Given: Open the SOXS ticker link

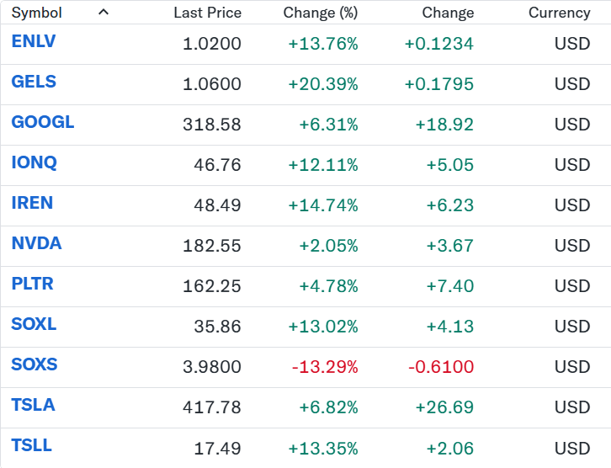Looking at the screenshot, I should (35, 364).
